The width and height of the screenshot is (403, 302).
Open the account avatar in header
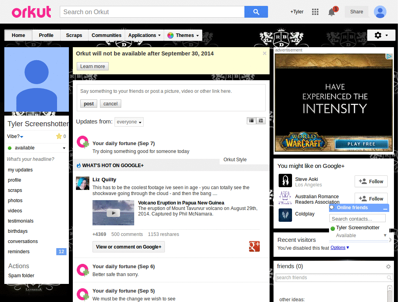pyautogui.click(x=380, y=12)
